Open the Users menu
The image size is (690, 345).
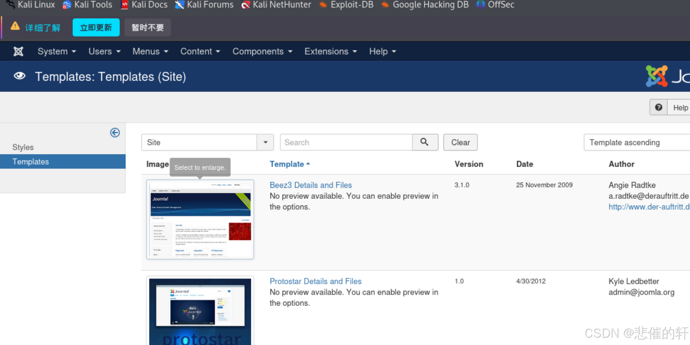[x=104, y=51]
